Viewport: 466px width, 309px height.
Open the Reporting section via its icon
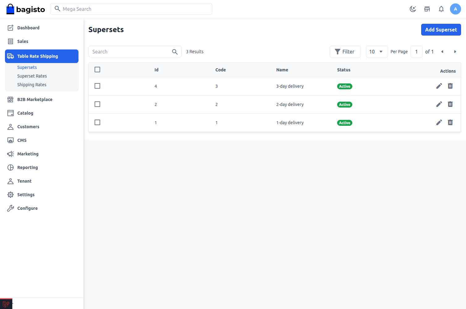(x=10, y=167)
